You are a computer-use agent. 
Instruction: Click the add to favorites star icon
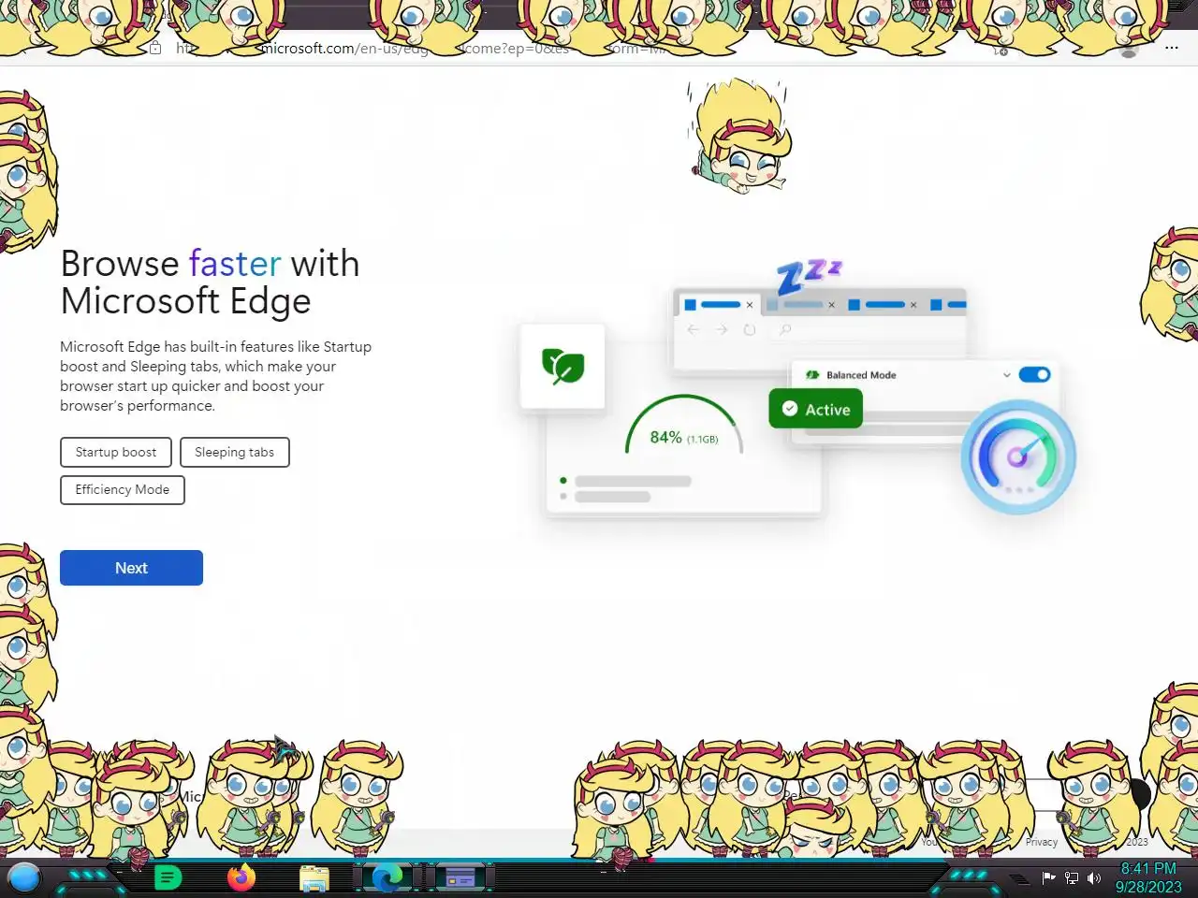1001,49
